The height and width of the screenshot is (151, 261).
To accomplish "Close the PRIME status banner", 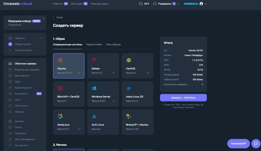I will tap(43, 18).
